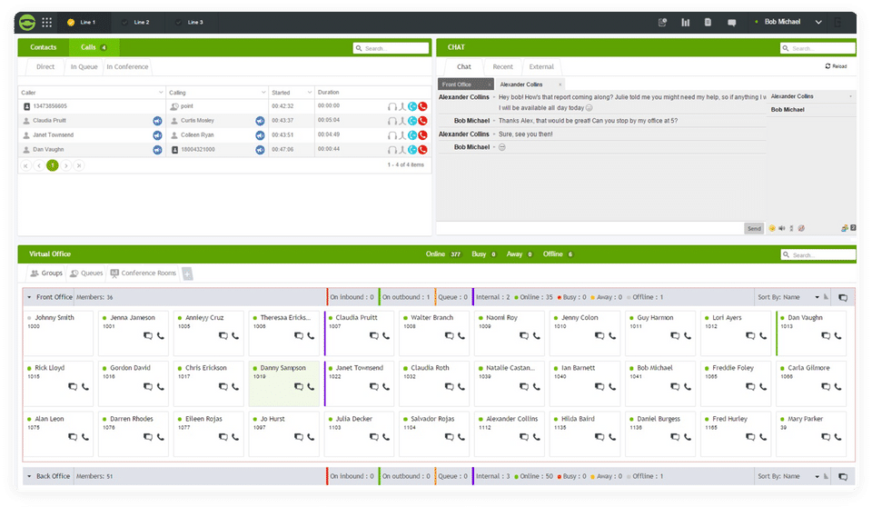
Task: Switch to the Contacts tab
Action: [x=44, y=47]
